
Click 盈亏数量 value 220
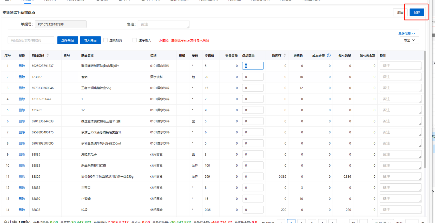point(348,210)
